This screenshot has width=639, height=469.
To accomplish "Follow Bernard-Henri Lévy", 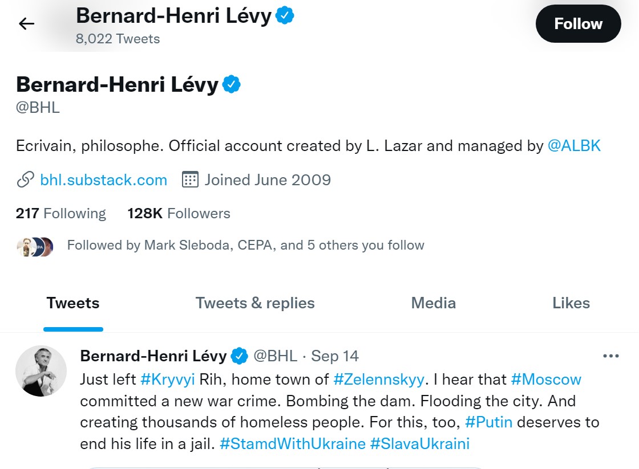I will [x=578, y=24].
